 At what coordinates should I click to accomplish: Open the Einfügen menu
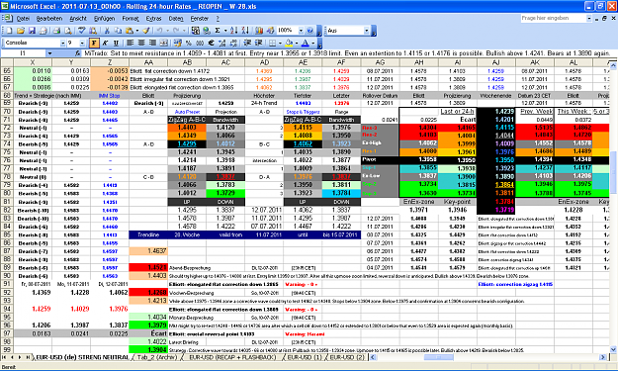click(x=104, y=18)
